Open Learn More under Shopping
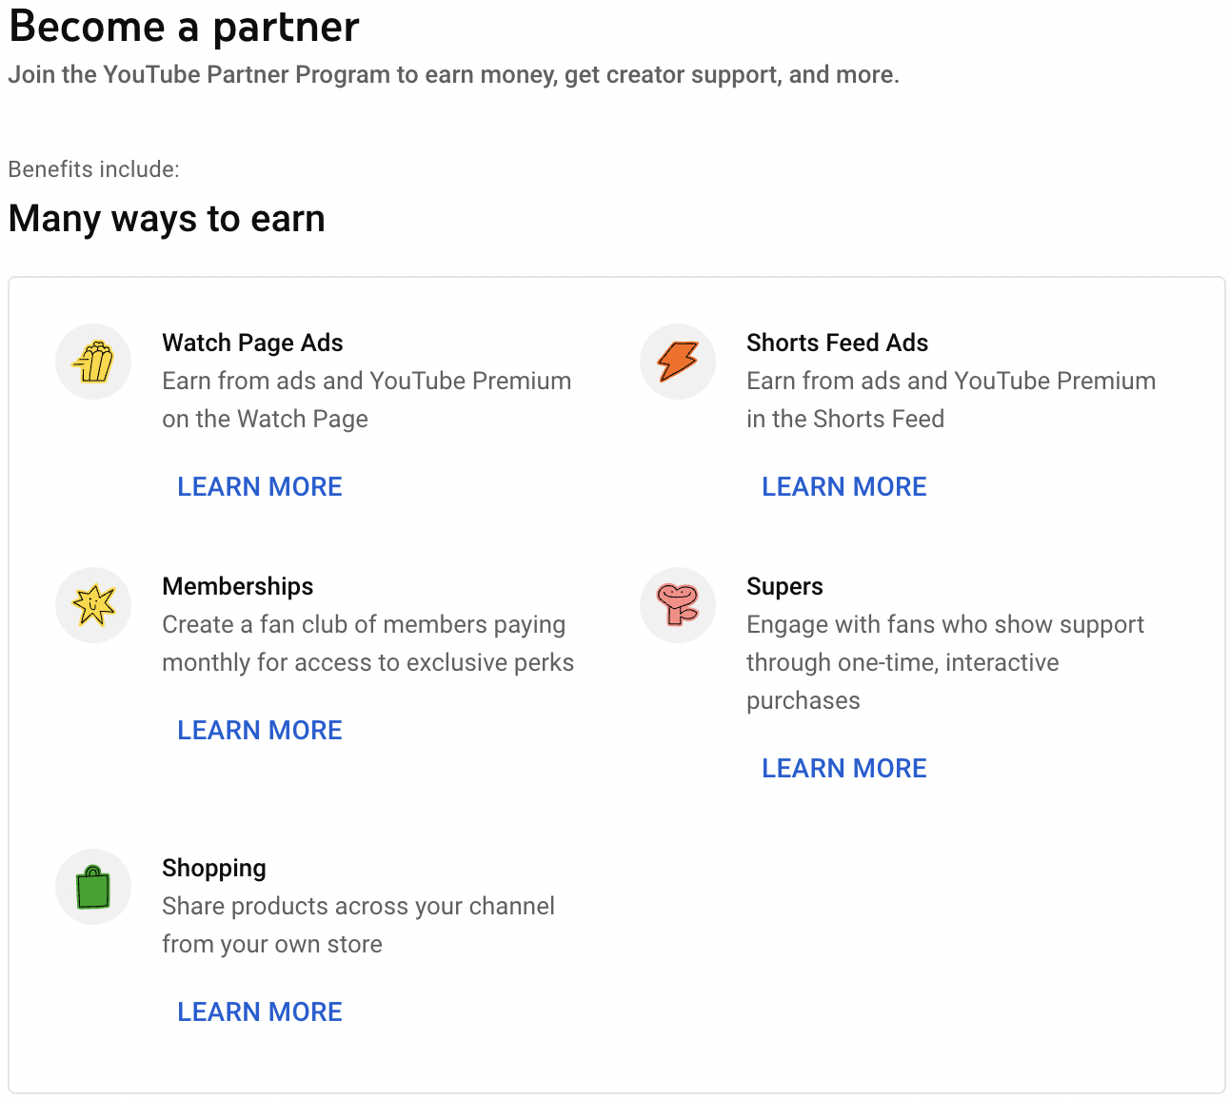 tap(260, 1011)
